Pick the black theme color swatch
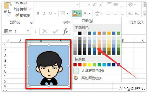 tap(80, 33)
